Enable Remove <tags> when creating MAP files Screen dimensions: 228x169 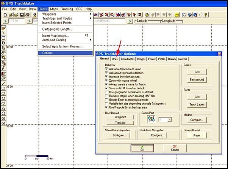[x=106, y=96]
